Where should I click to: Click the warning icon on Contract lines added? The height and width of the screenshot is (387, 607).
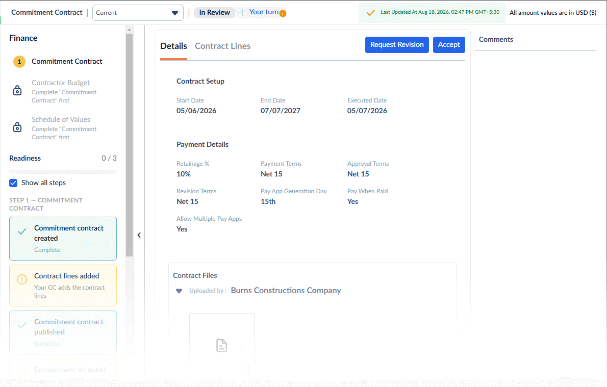[22, 279]
